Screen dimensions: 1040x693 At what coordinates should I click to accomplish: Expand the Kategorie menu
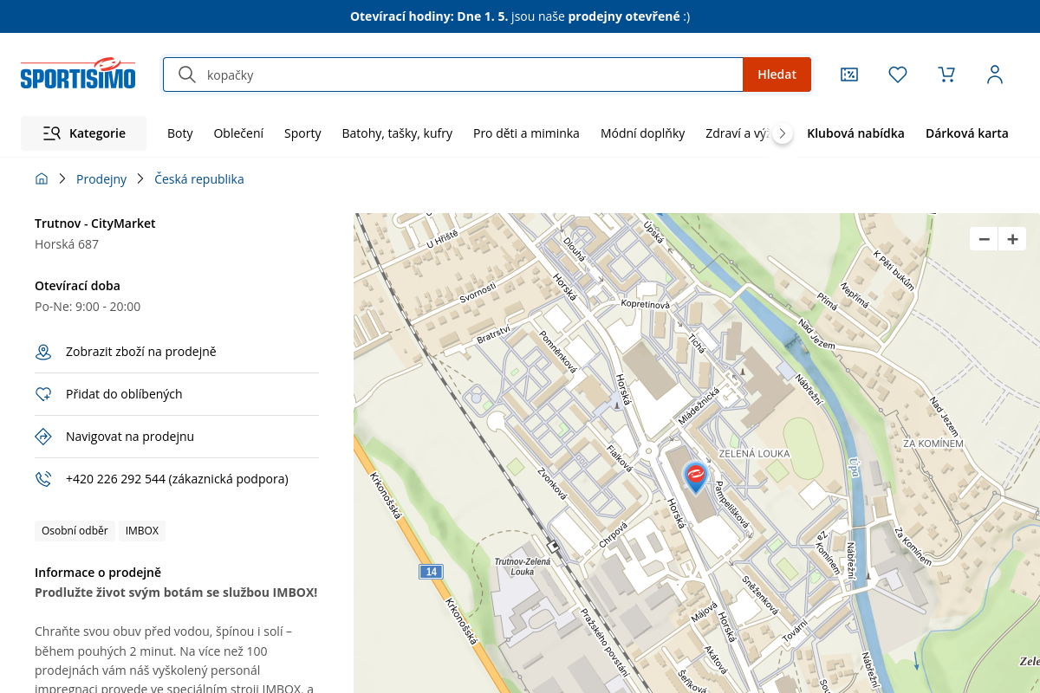point(84,133)
